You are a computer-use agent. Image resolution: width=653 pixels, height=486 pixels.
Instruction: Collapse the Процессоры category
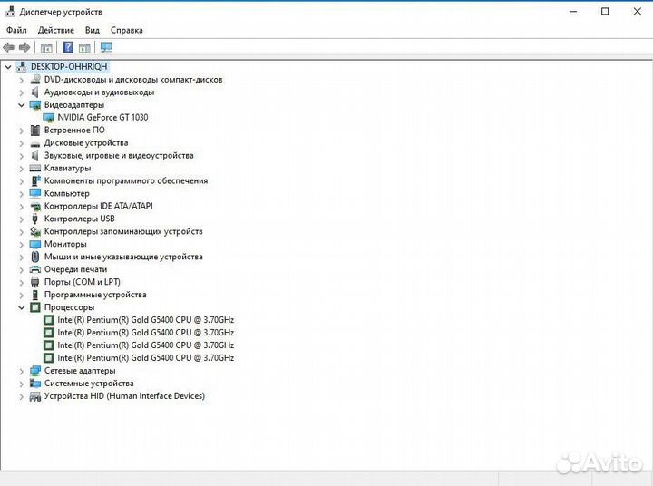click(x=21, y=307)
